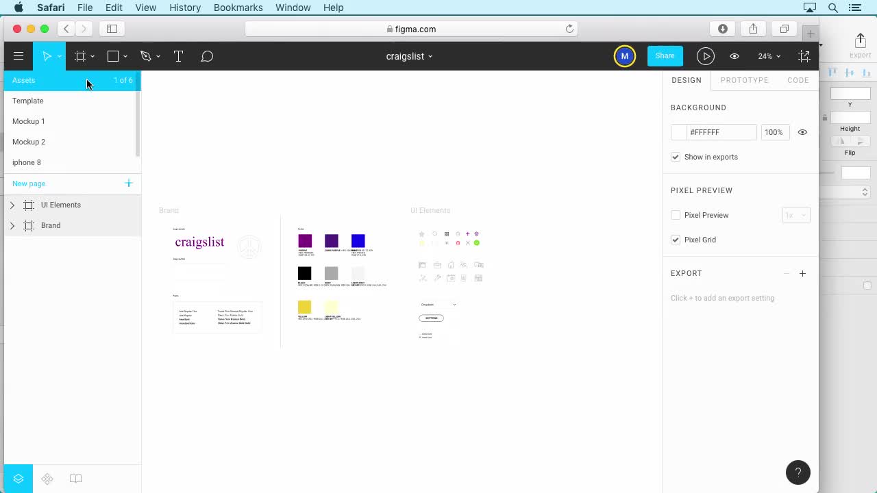Open the Mockup 2 page
This screenshot has width=877, height=493.
[x=71, y=142]
